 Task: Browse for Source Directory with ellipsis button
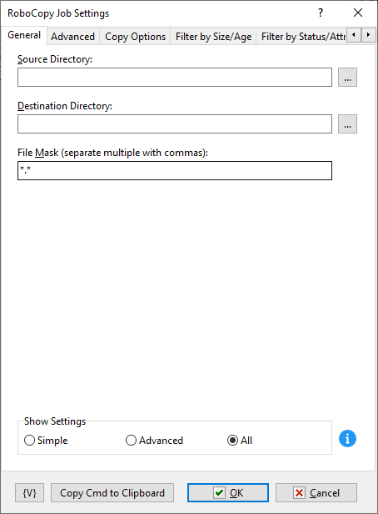347,78
